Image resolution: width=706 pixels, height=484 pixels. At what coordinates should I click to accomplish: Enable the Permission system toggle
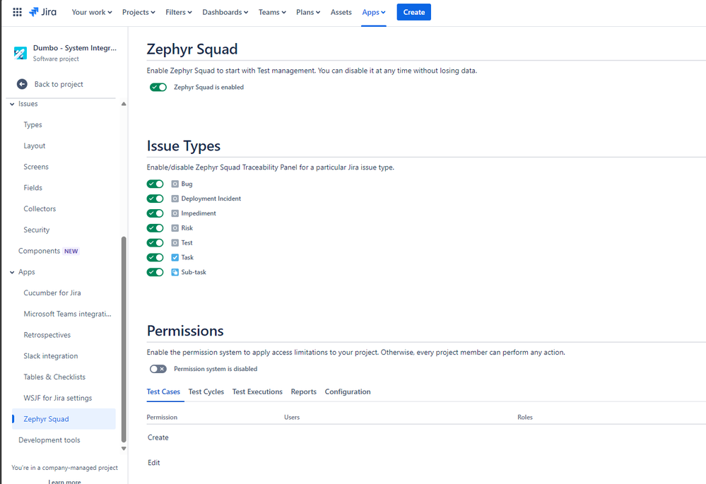point(158,370)
